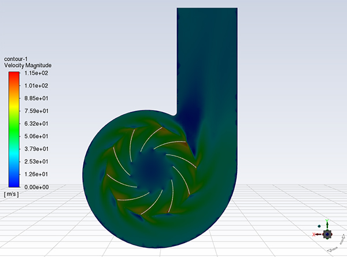Select the 'Velocity Magnitude' legend label
The height and width of the screenshot is (257, 347).
tap(28, 65)
